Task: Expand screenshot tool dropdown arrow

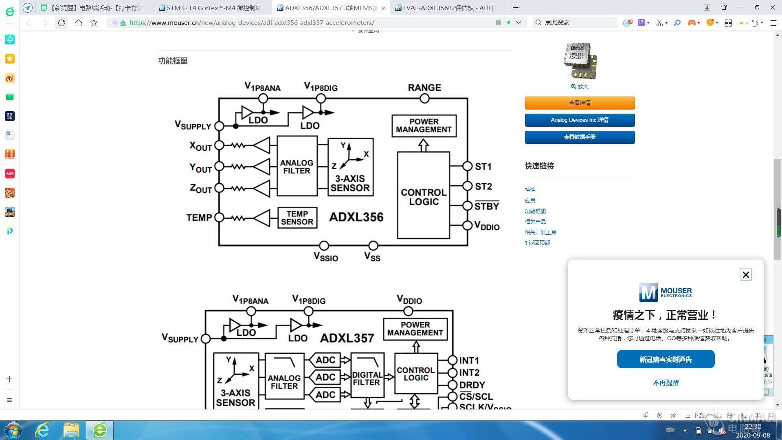Action: tap(666, 23)
